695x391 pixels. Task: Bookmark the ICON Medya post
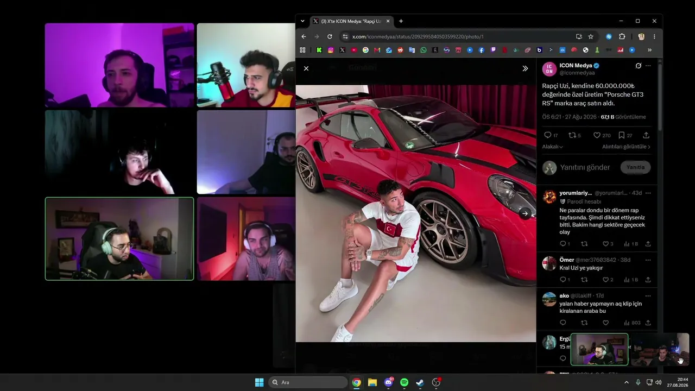click(x=622, y=135)
